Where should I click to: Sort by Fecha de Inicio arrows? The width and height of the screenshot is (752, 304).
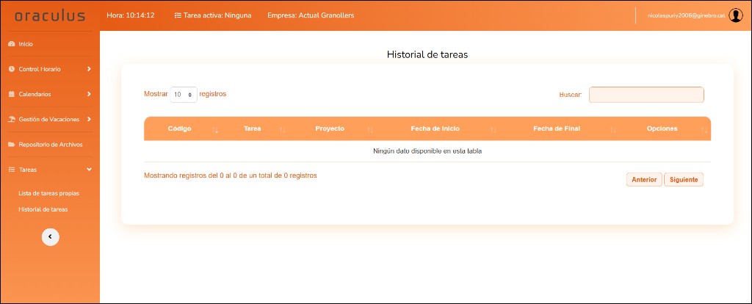[493, 130]
